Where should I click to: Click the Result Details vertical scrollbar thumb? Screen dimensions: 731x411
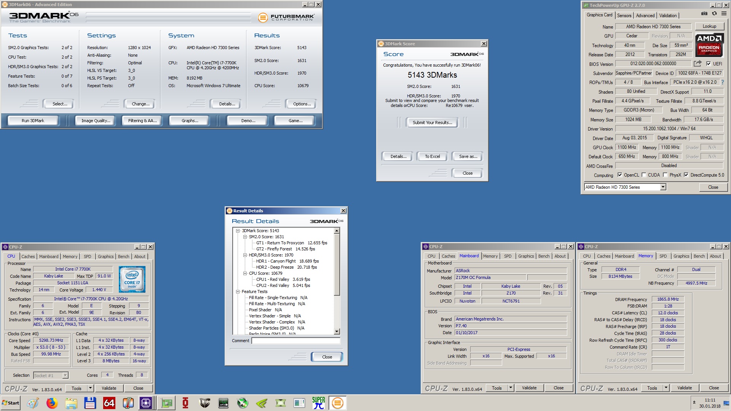point(337,264)
